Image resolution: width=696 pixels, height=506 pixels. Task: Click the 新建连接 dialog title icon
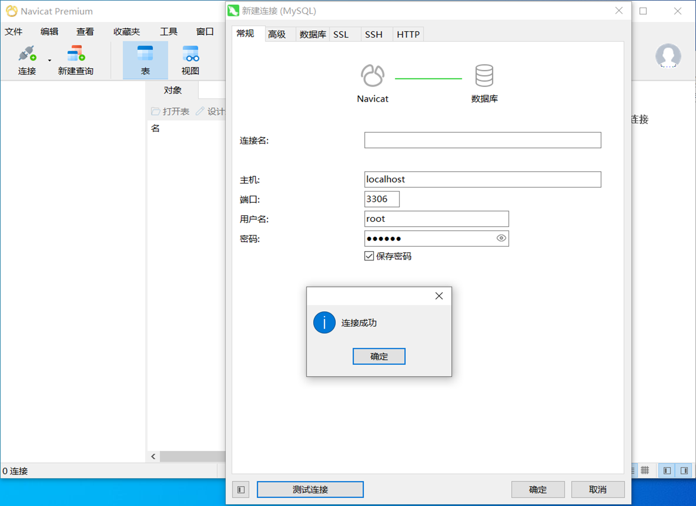click(x=233, y=11)
